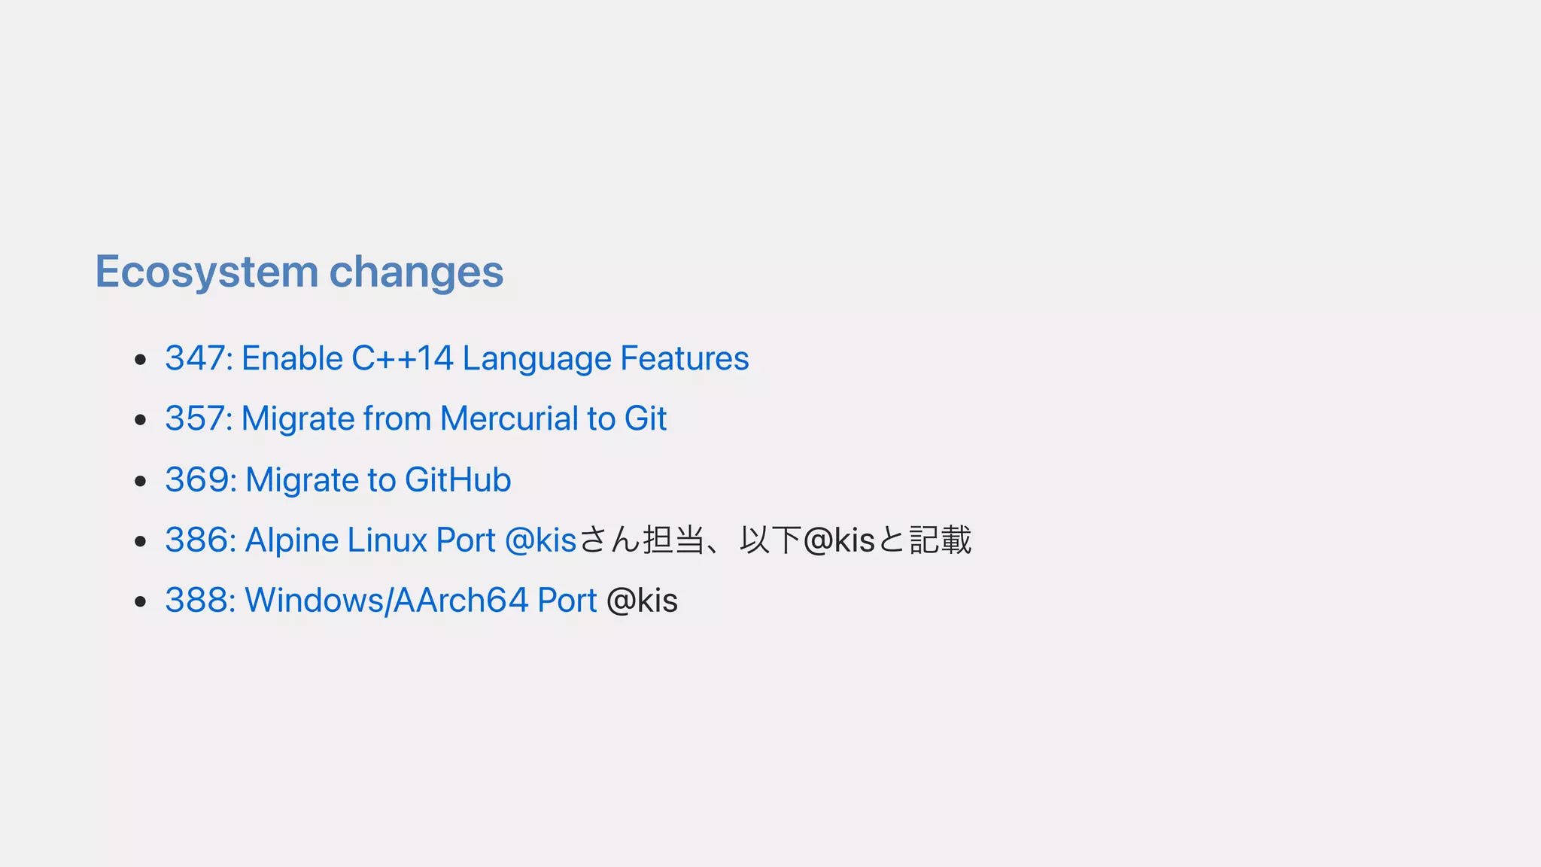The width and height of the screenshot is (1541, 867).
Task: Click the blue @kis in the Alpine link
Action: point(540,540)
